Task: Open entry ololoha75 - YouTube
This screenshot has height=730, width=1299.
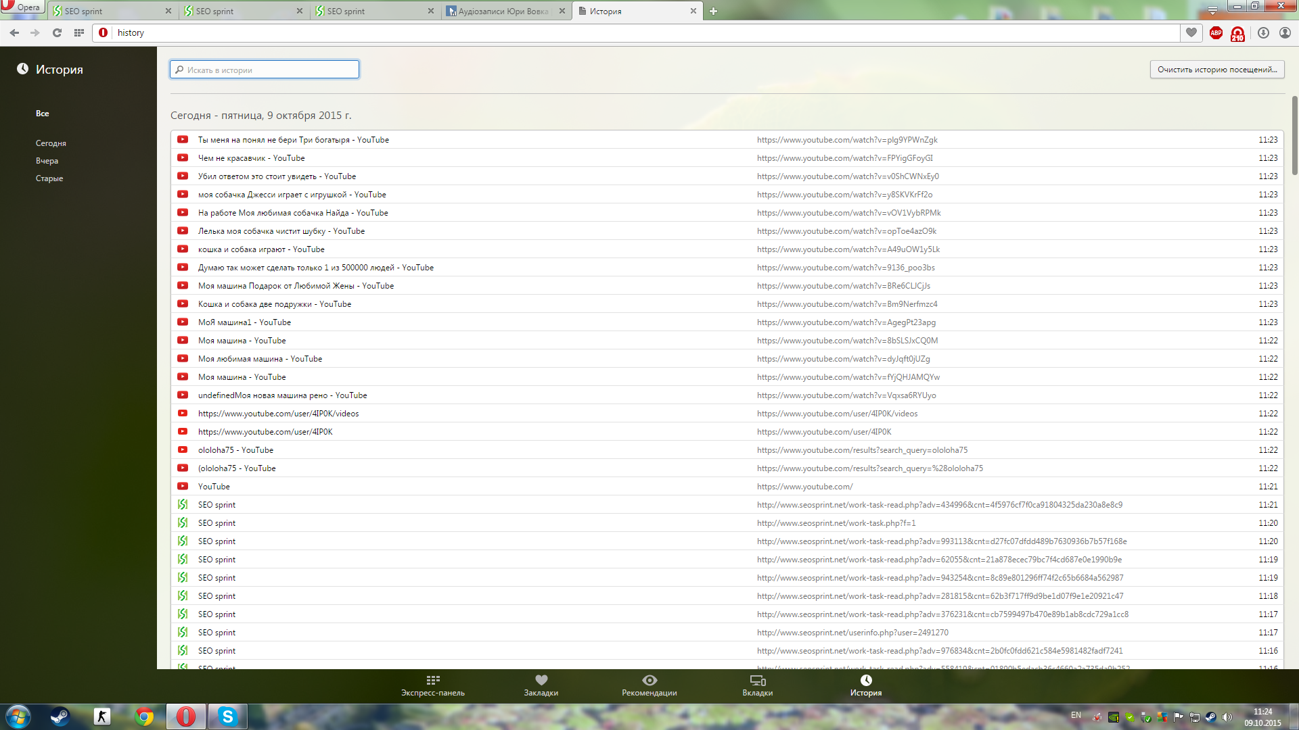Action: (236, 450)
